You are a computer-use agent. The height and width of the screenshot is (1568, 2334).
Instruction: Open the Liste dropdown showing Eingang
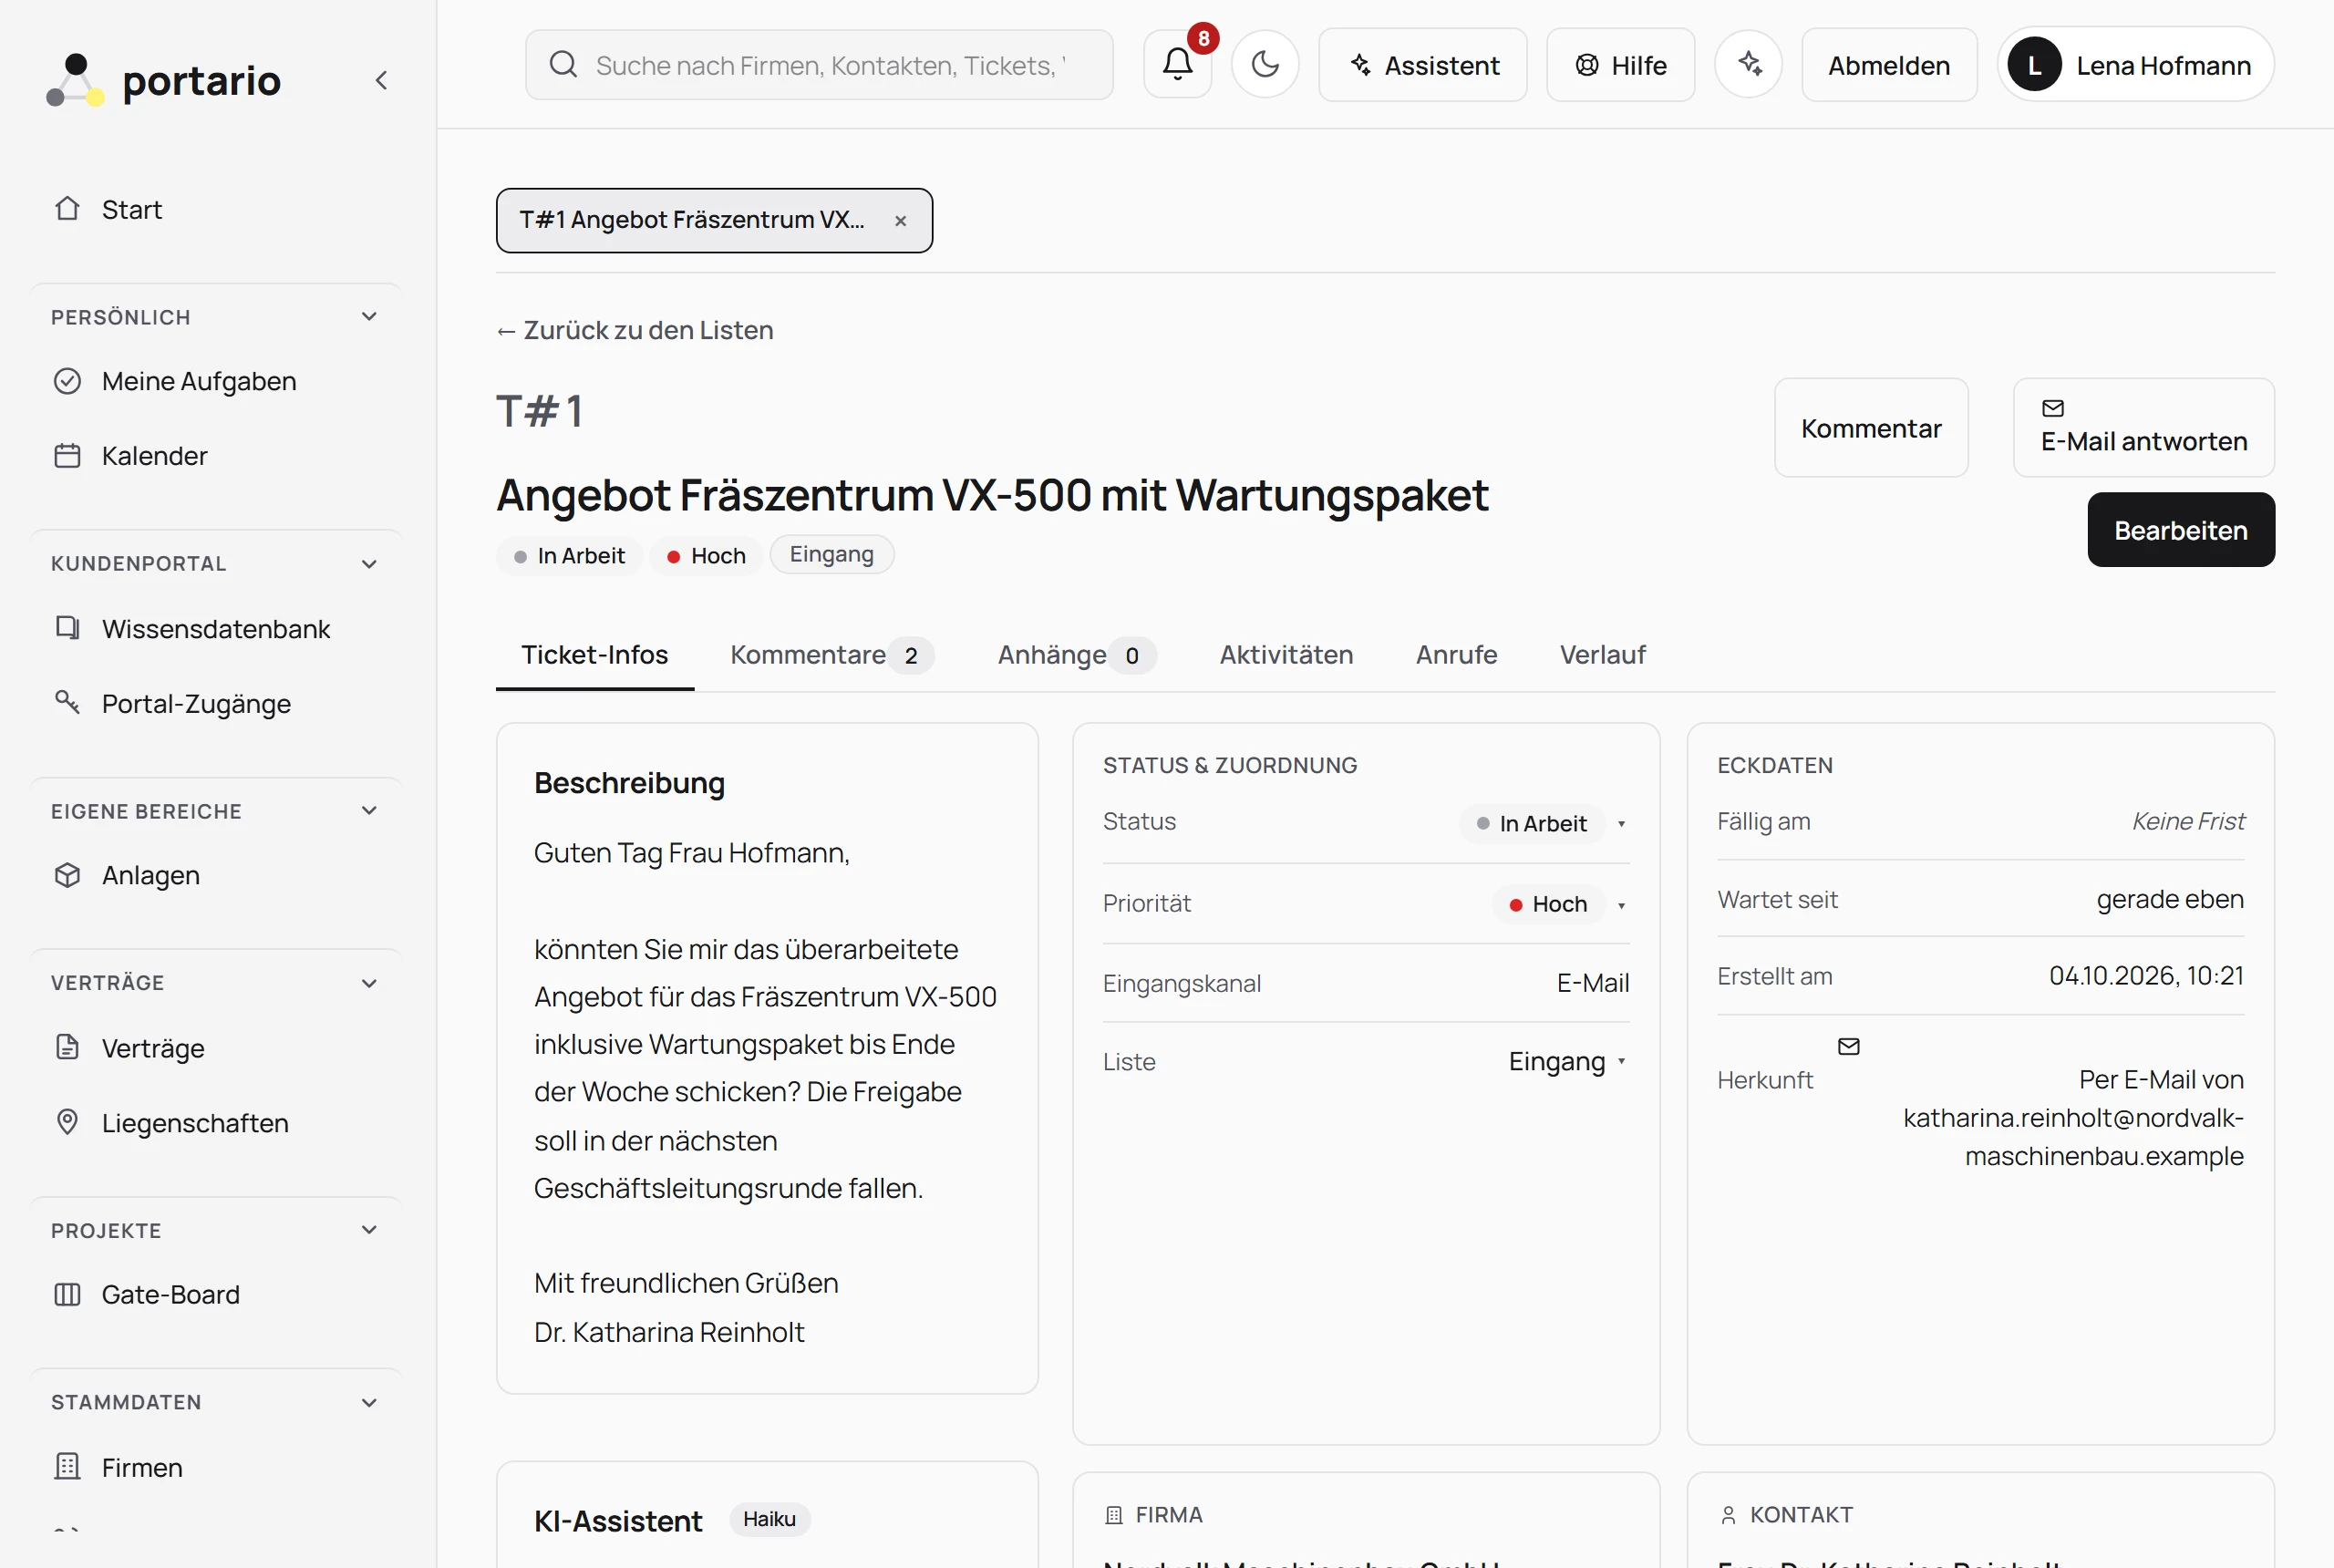click(x=1567, y=1062)
